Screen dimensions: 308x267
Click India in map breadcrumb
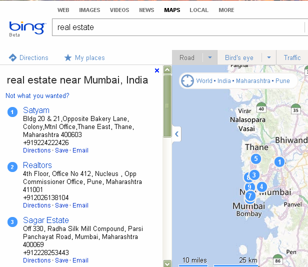(x=224, y=80)
